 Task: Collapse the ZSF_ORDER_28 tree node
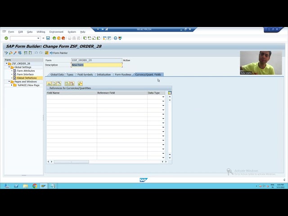tap(7, 63)
